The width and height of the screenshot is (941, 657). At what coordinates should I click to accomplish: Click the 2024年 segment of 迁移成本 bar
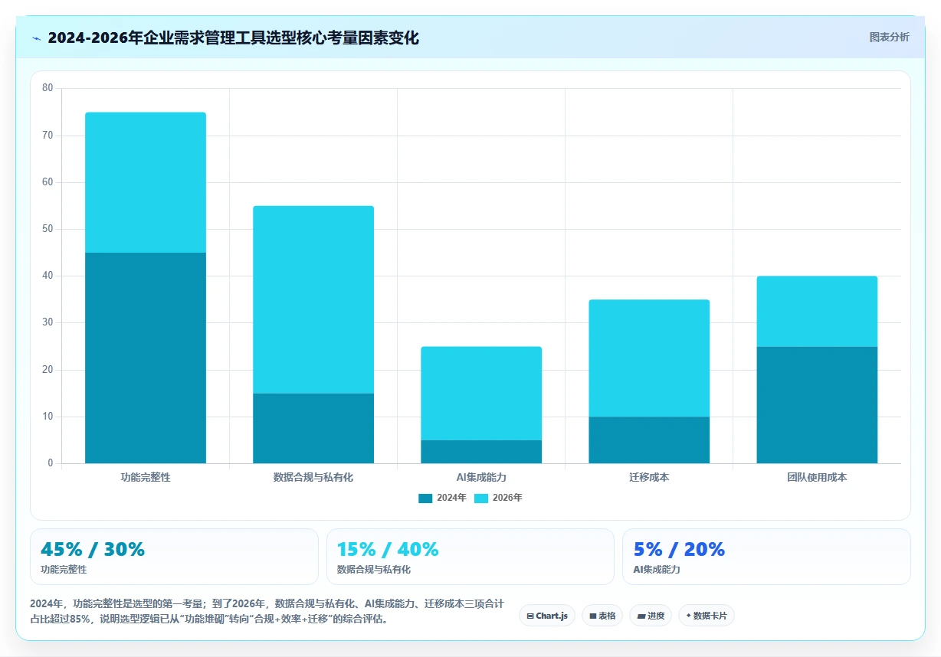point(649,440)
